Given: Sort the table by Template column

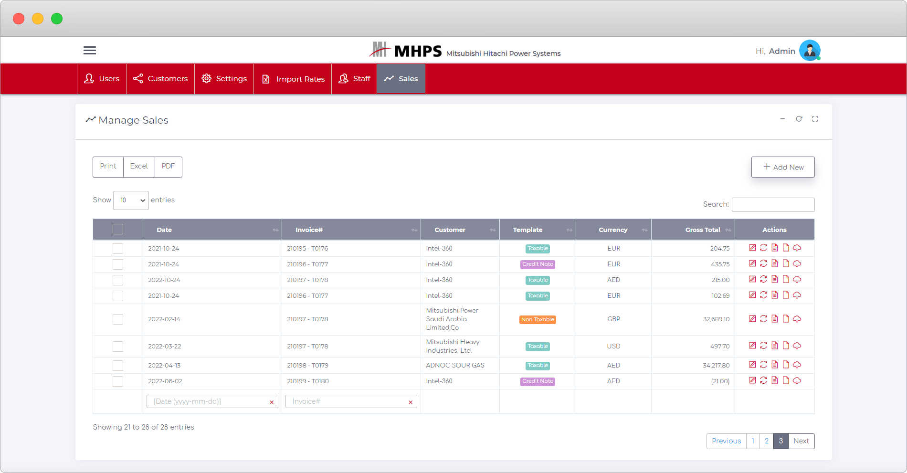Looking at the screenshot, I should [538, 230].
